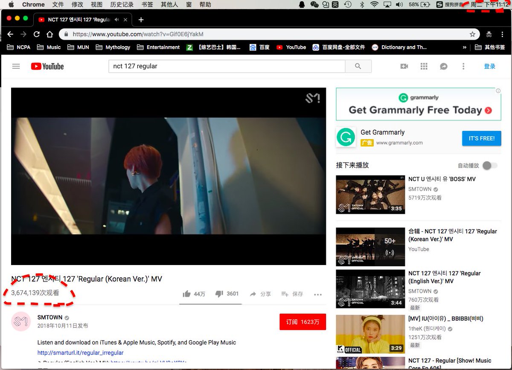Screen dimensions: 512x370
Task: Open more actions ellipsis under video
Action: [318, 294]
